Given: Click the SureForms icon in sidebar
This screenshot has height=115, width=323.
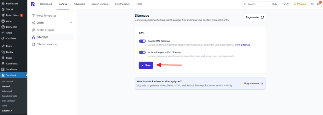Looking at the screenshot, I should pos(3,69).
